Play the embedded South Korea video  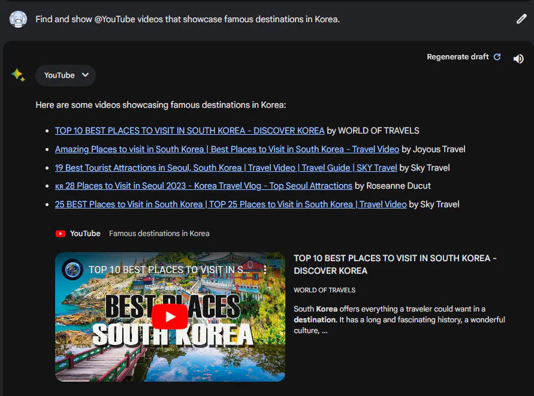click(x=170, y=317)
